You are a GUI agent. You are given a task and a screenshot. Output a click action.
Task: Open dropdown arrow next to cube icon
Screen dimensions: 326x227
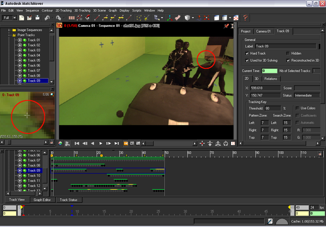pyautogui.click(x=193, y=18)
